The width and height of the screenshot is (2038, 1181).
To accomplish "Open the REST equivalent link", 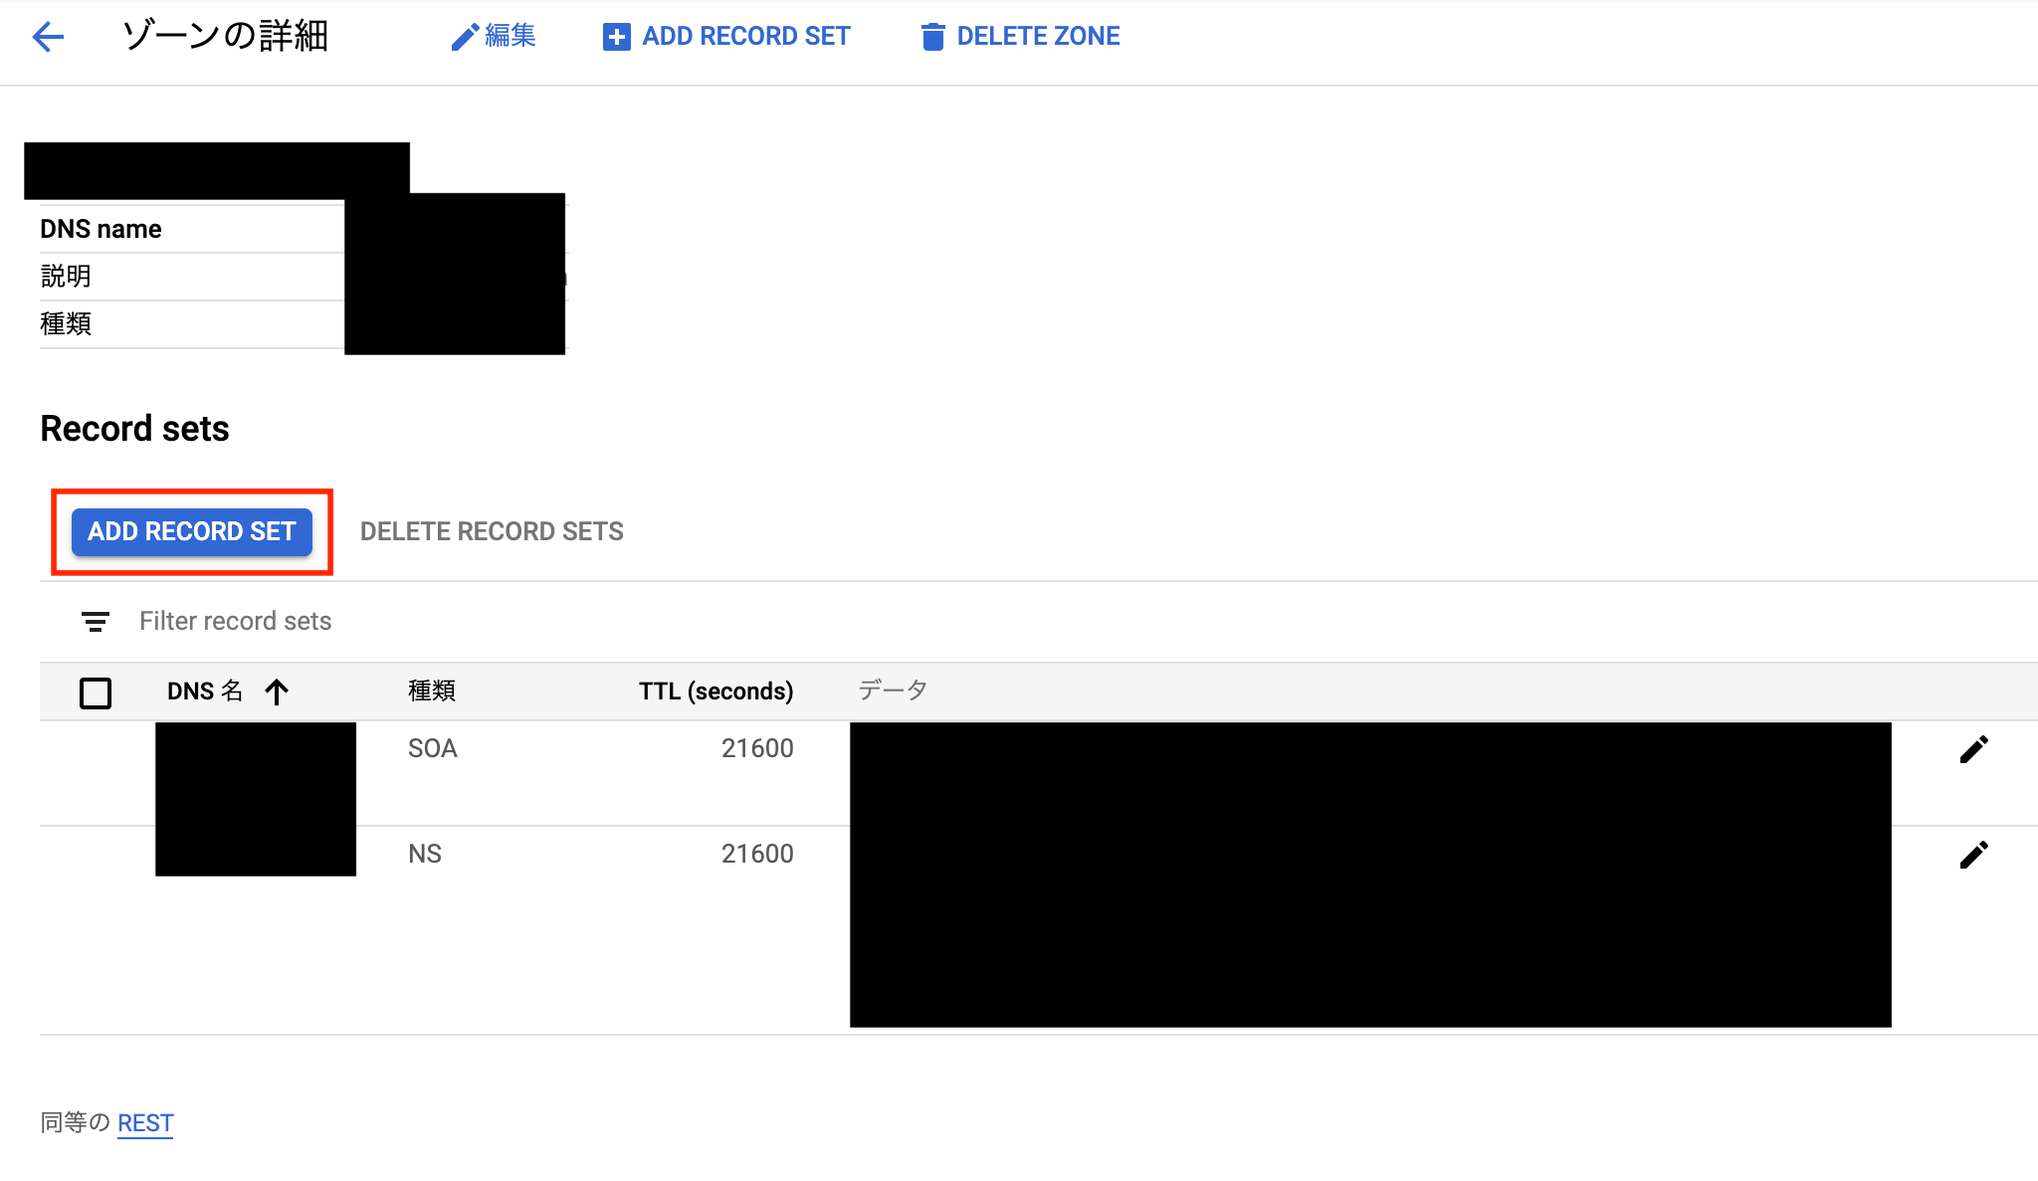I will click(x=145, y=1123).
